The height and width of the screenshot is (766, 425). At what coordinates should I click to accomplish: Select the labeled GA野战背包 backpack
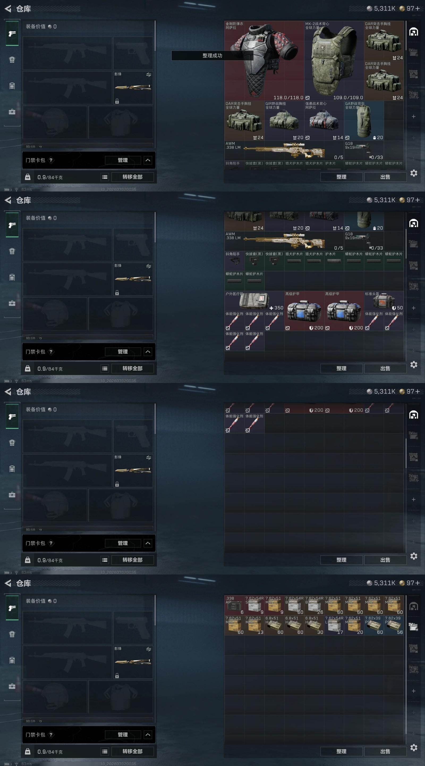pyautogui.click(x=364, y=120)
